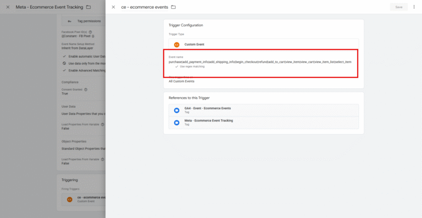This screenshot has height=218, width=422.
Task: Click help icon next to Consent Granted
Action: coord(86,90)
